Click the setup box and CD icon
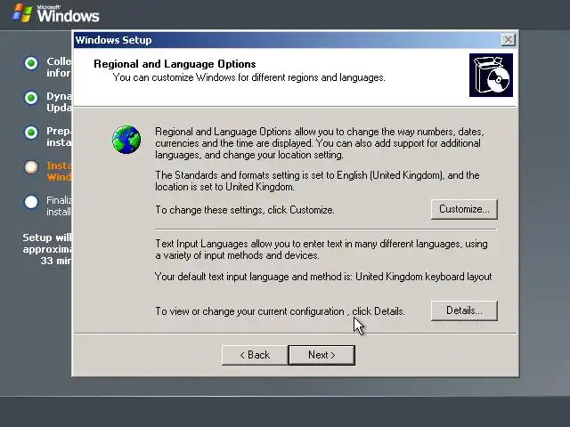 pyautogui.click(x=491, y=75)
